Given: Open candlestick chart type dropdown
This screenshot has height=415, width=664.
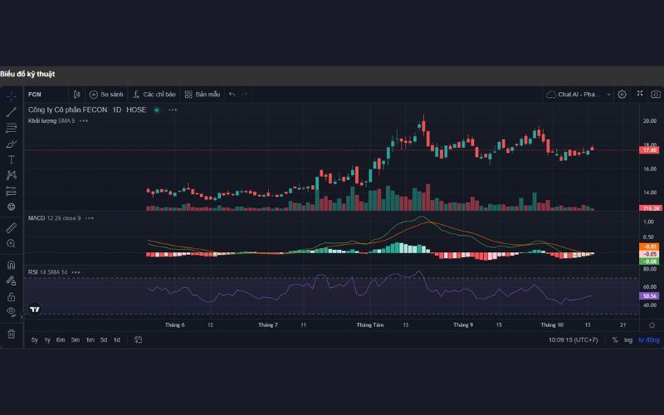Looking at the screenshot, I should click(76, 95).
